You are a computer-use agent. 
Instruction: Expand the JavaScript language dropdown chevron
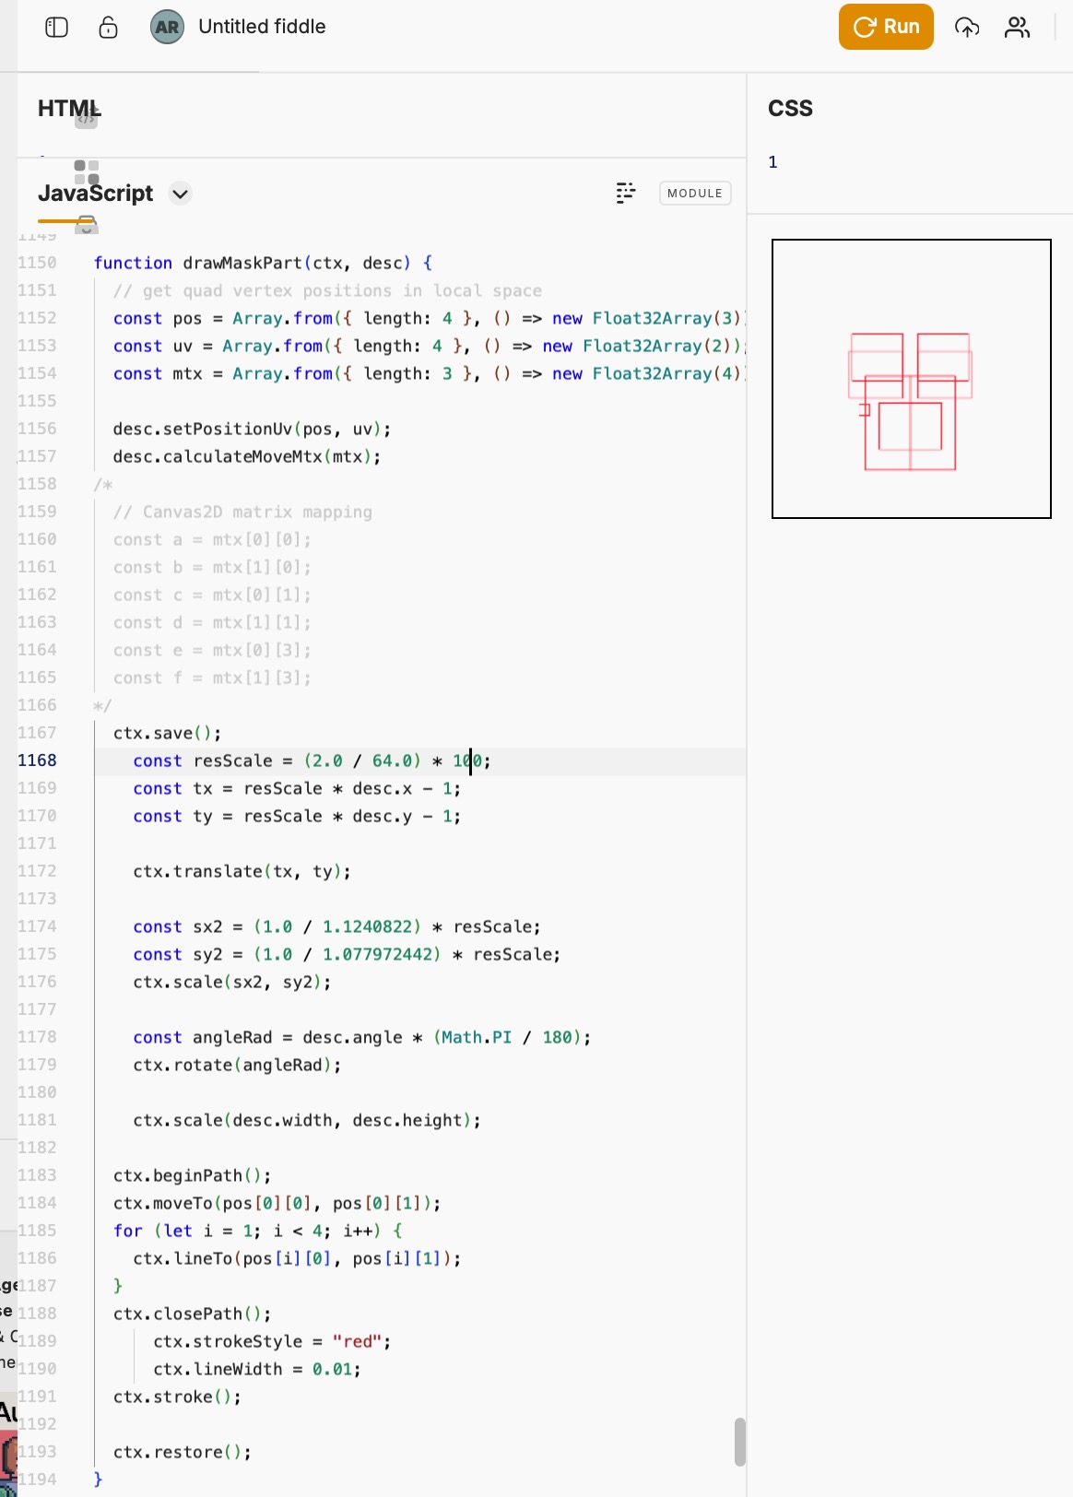point(181,194)
